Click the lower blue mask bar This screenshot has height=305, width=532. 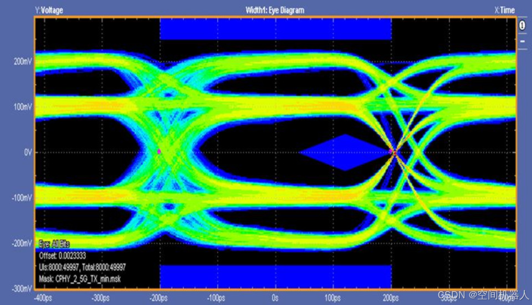(x=275, y=276)
